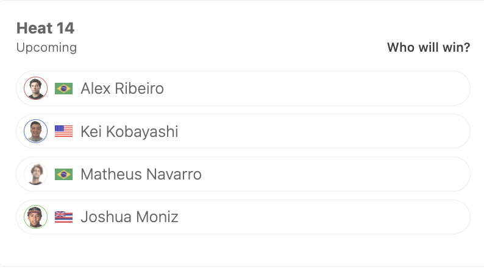Image resolution: width=484 pixels, height=269 pixels.
Task: Click Kei Kobayashi's avatar photo
Action: (x=36, y=131)
